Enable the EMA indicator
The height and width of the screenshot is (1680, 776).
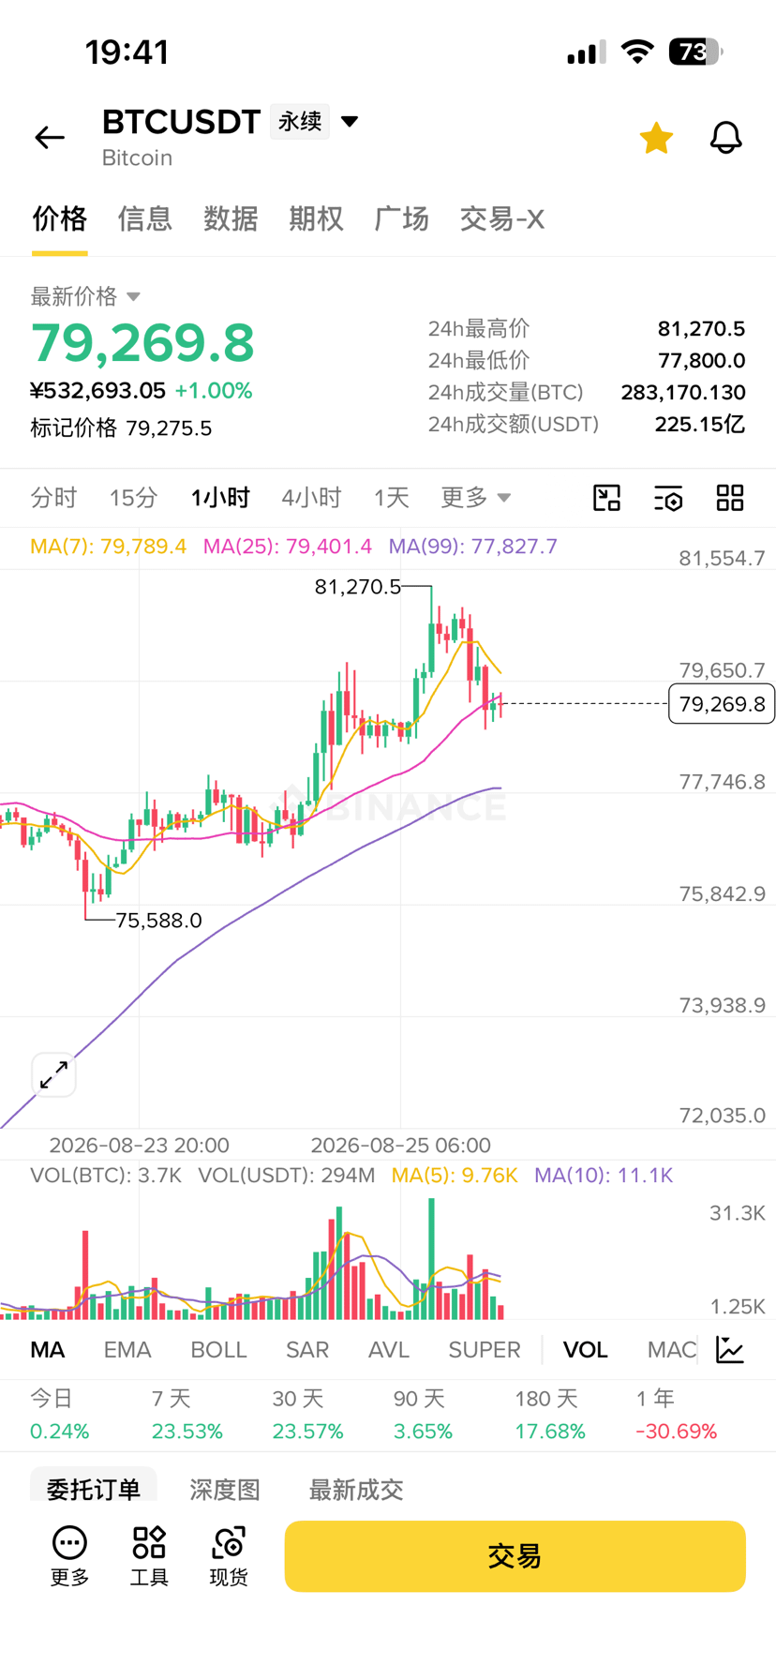[x=127, y=1349]
